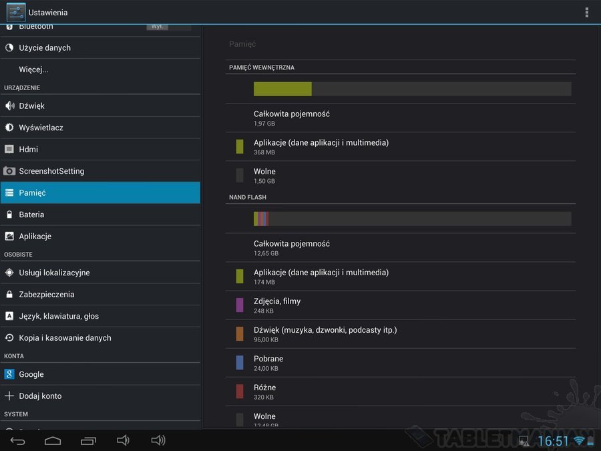The image size is (601, 451).
Task: Tap the Ustawienia settings app icon
Action: pyautogui.click(x=16, y=12)
